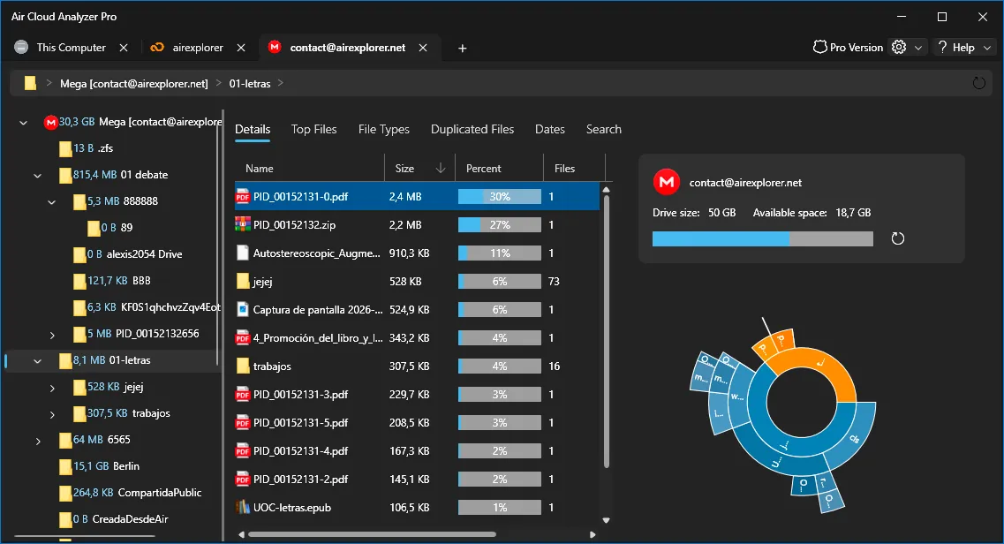Click the epub icon of UOC-letras.epub
1004x544 pixels.
point(243,508)
